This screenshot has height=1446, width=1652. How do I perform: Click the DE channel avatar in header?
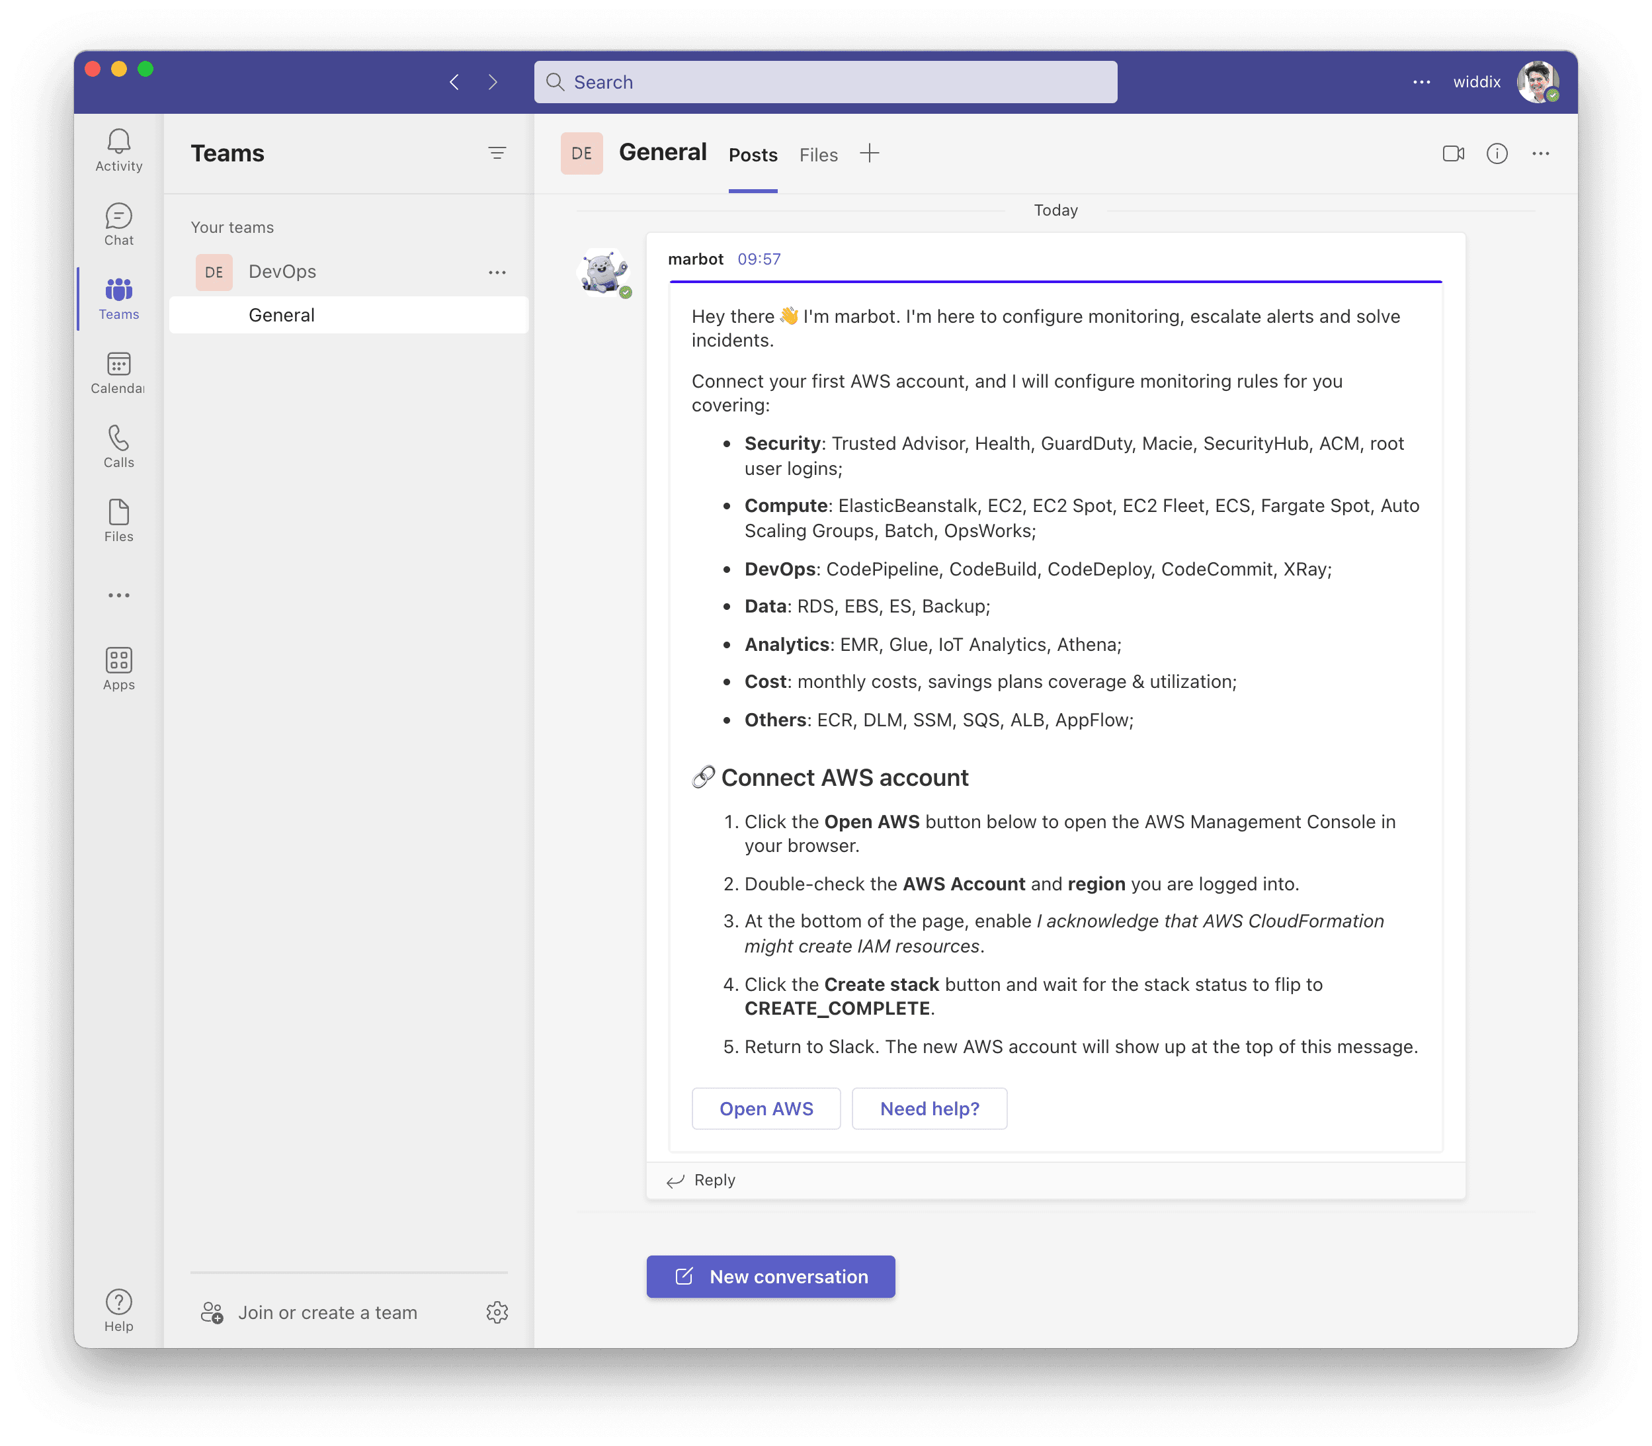tap(581, 153)
